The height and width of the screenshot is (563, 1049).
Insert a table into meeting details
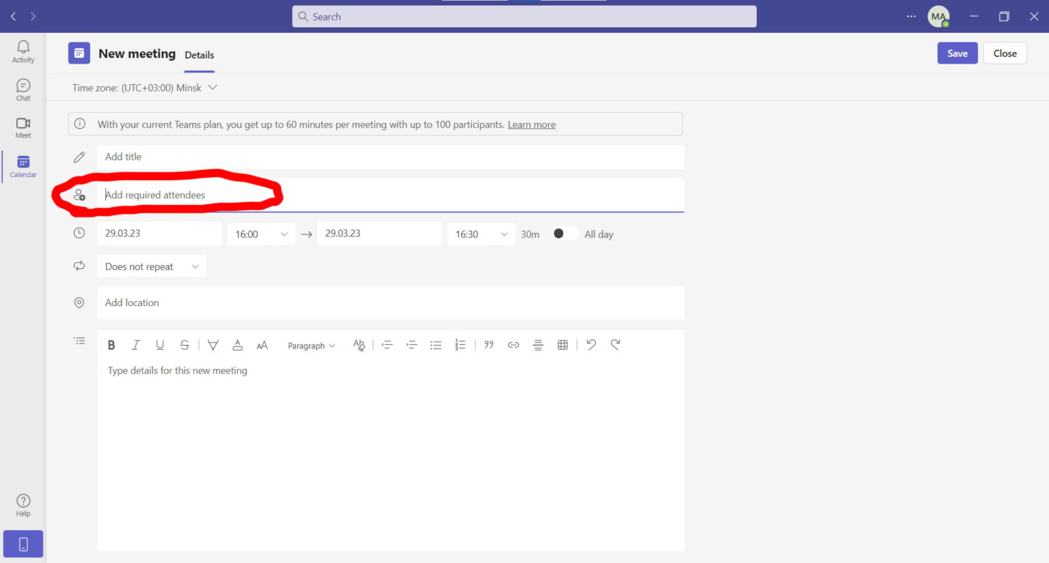pyautogui.click(x=563, y=345)
